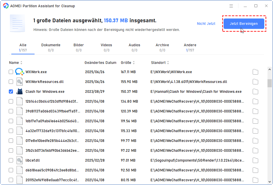273x185 pixels.
Task: Click file icon of 017e8e10bedfe285b444e2b3cf
Action: [19, 140]
